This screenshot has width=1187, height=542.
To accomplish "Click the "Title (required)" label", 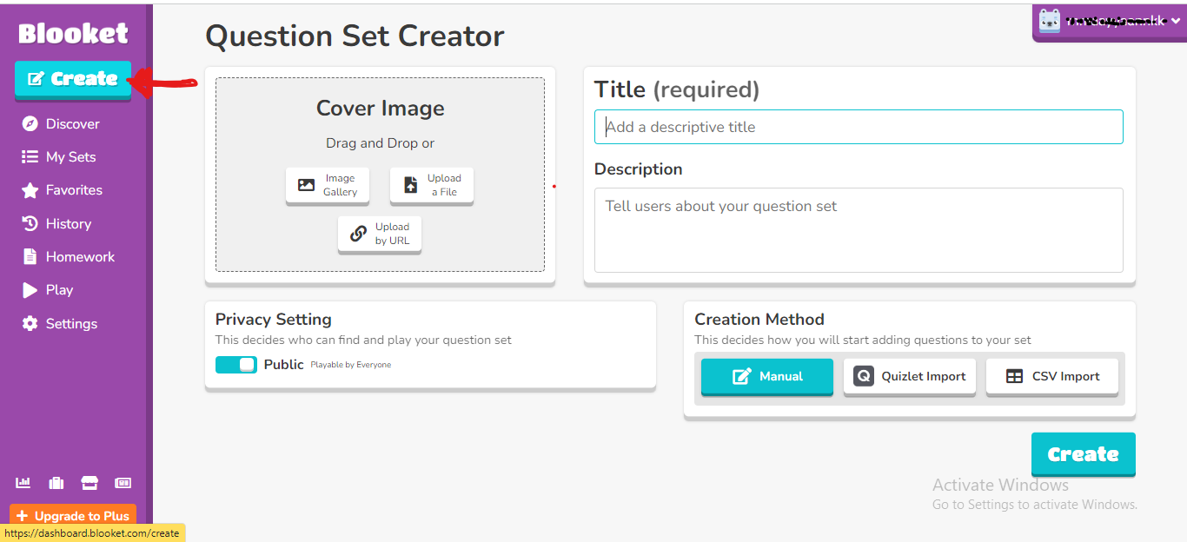I will (677, 89).
